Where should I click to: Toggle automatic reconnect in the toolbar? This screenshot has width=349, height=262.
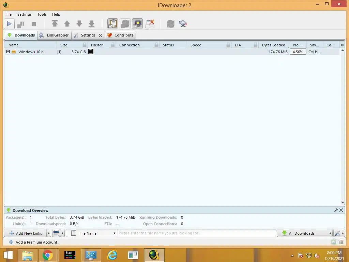click(125, 24)
